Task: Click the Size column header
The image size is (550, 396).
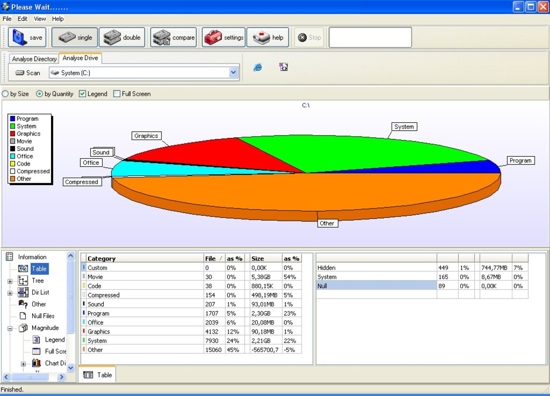Action: pyautogui.click(x=266, y=258)
